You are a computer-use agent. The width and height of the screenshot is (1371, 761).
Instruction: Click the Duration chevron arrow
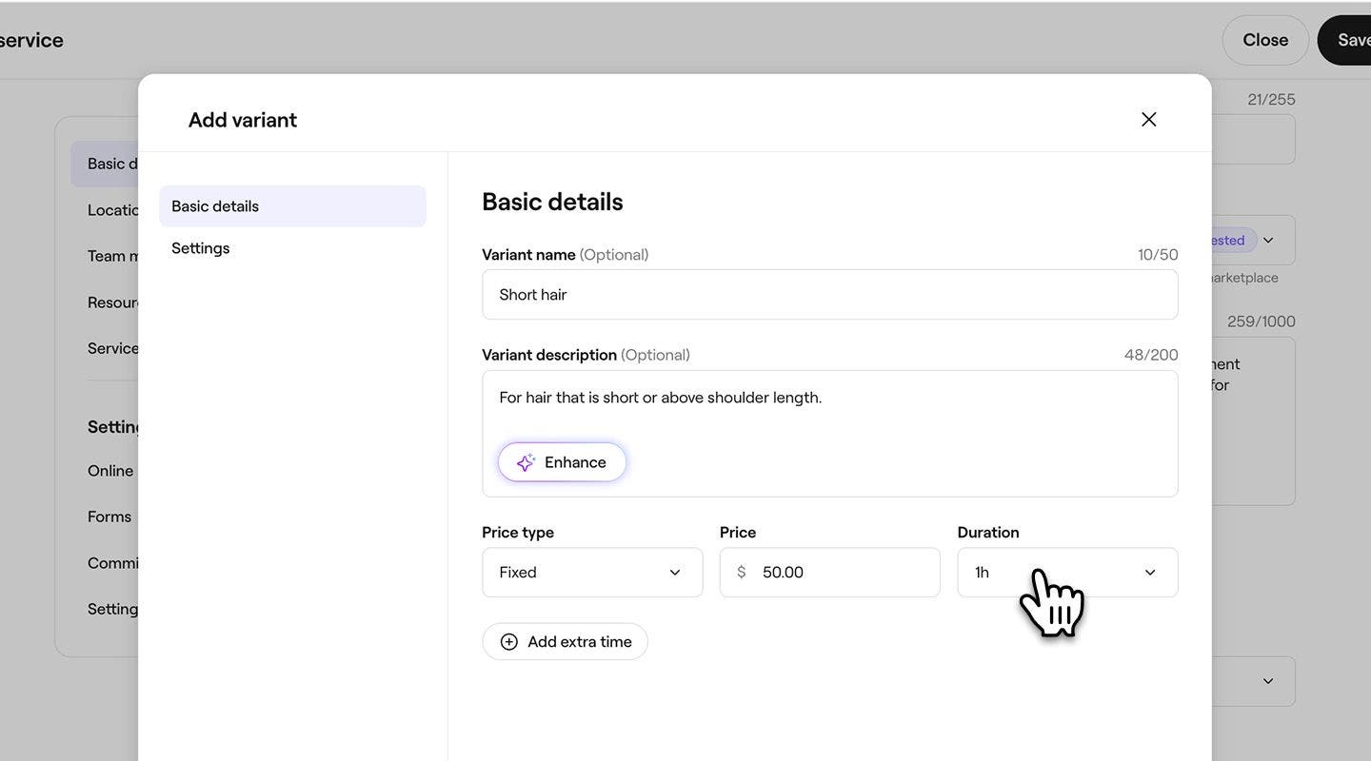1150,573
